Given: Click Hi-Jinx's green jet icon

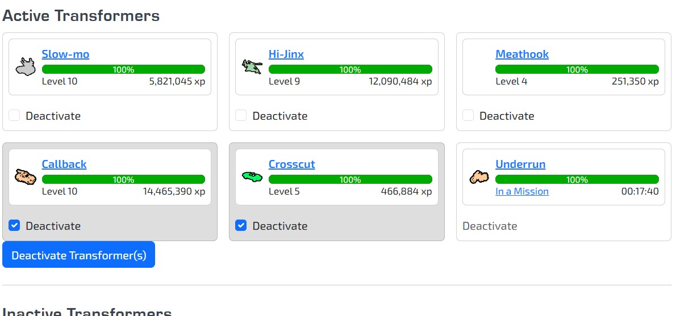Looking at the screenshot, I should [252, 67].
